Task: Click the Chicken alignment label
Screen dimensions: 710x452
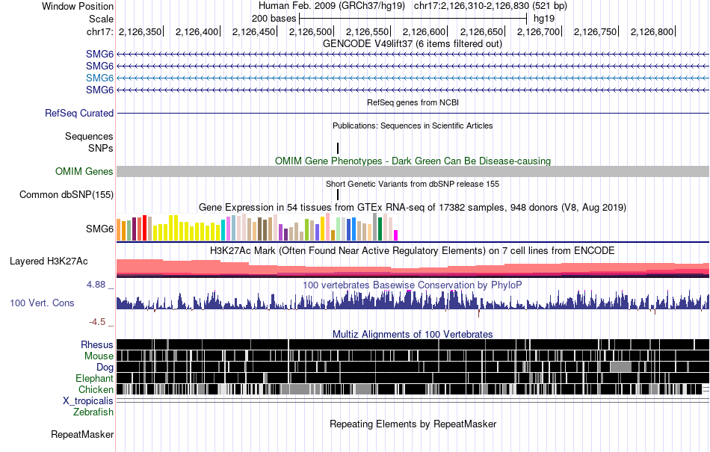Action: pos(96,389)
